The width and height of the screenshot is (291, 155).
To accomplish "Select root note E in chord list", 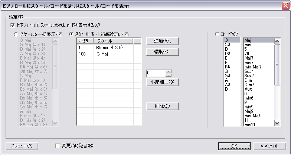I will pyautogui.click(x=232, y=58).
